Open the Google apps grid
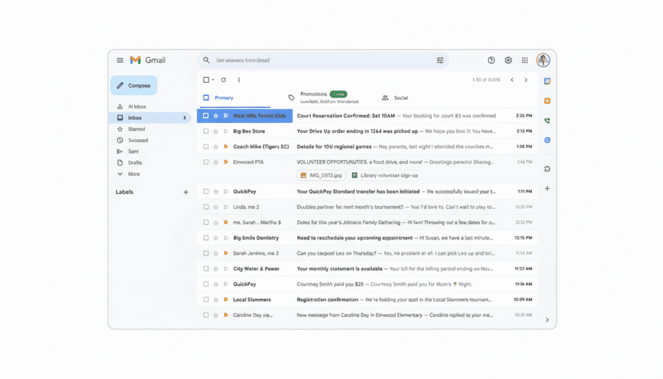663x379 pixels. click(525, 60)
